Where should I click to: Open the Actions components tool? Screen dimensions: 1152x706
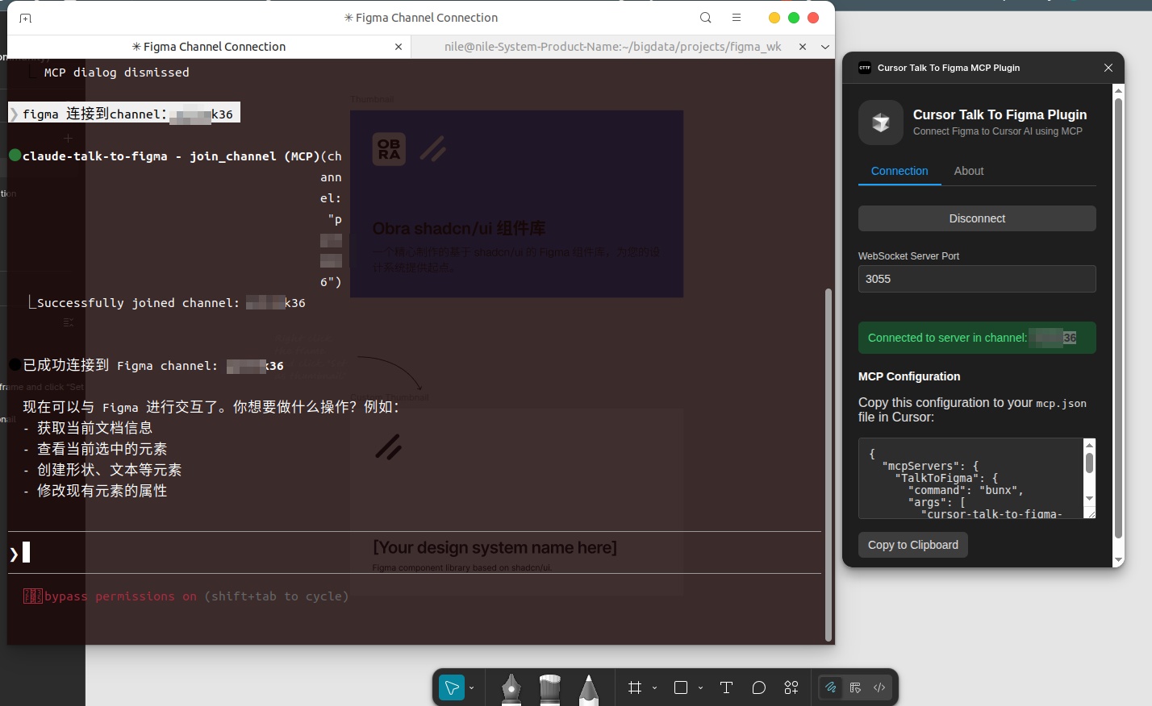tap(791, 687)
